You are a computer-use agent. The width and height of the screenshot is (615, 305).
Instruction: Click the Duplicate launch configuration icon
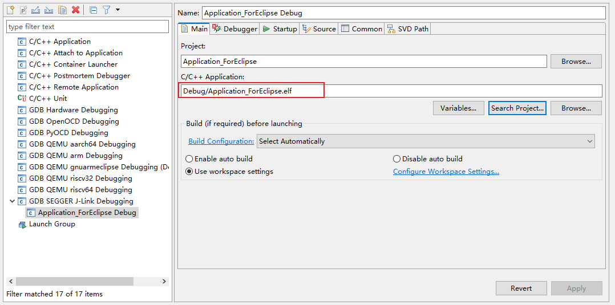coord(62,10)
